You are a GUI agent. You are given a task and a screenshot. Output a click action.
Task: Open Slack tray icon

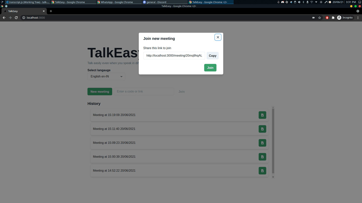coord(287,2)
